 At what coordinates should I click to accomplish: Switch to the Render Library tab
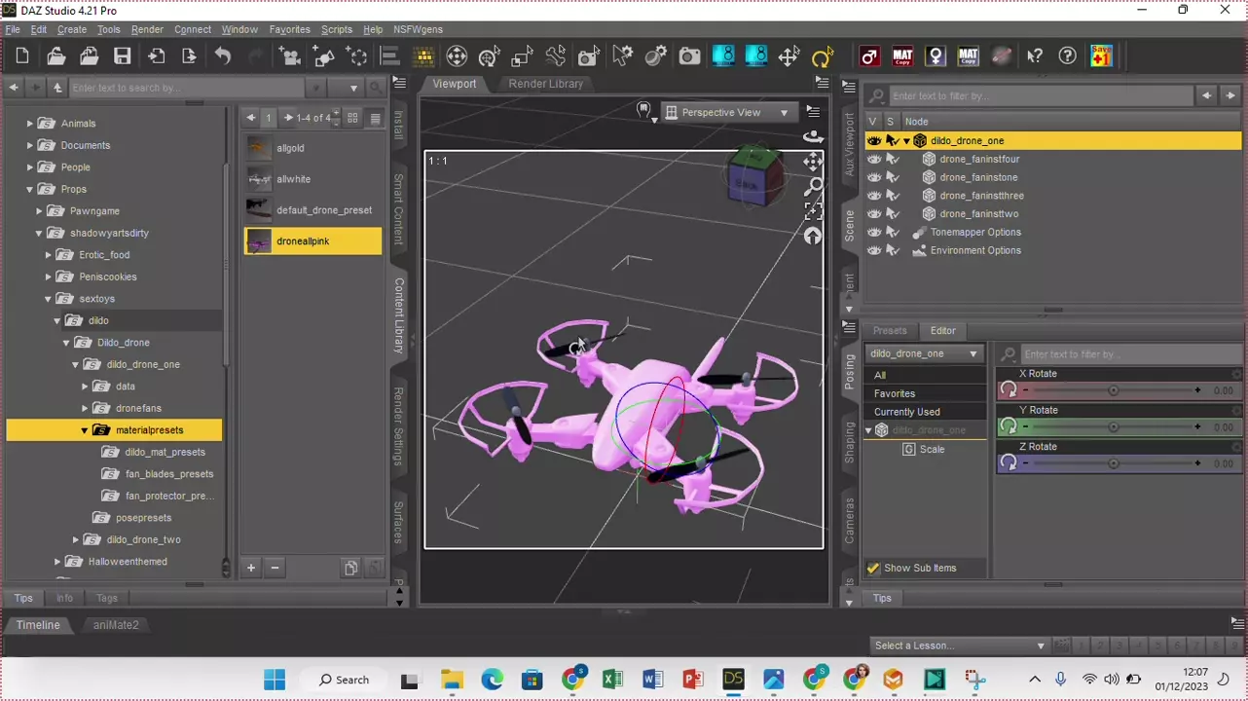tap(545, 84)
